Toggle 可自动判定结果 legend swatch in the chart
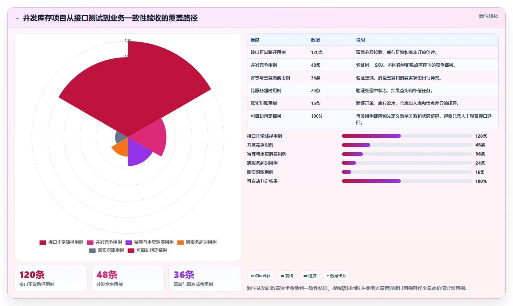The image size is (513, 306). [x=131, y=250]
